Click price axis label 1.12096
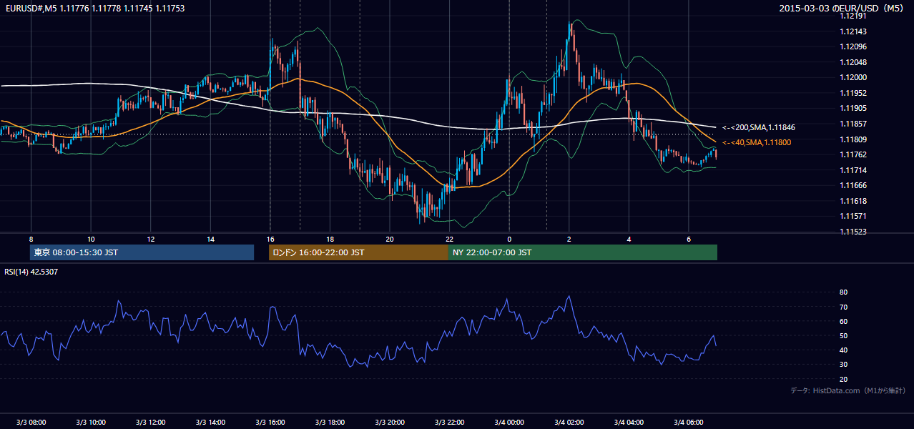This screenshot has width=914, height=429. pos(854,47)
